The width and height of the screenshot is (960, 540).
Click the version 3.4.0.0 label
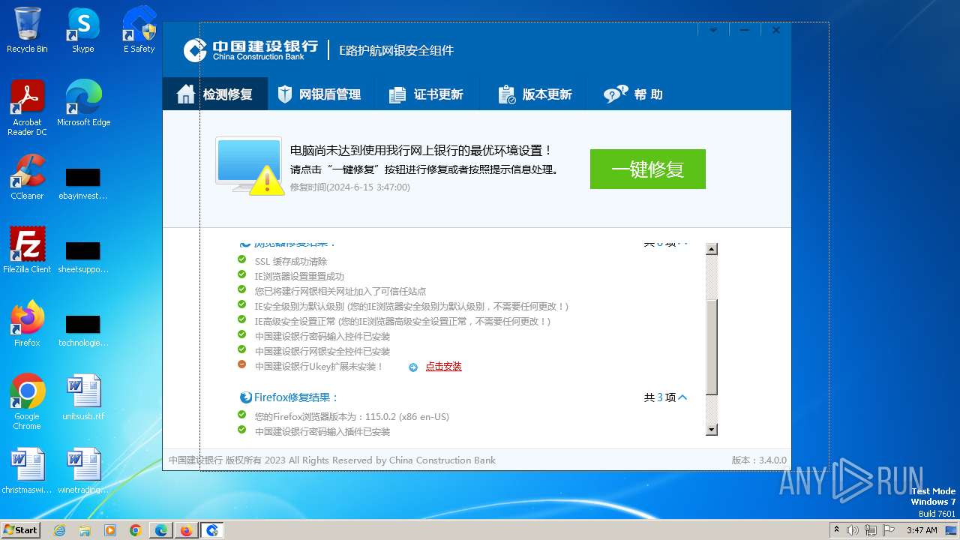tap(759, 460)
